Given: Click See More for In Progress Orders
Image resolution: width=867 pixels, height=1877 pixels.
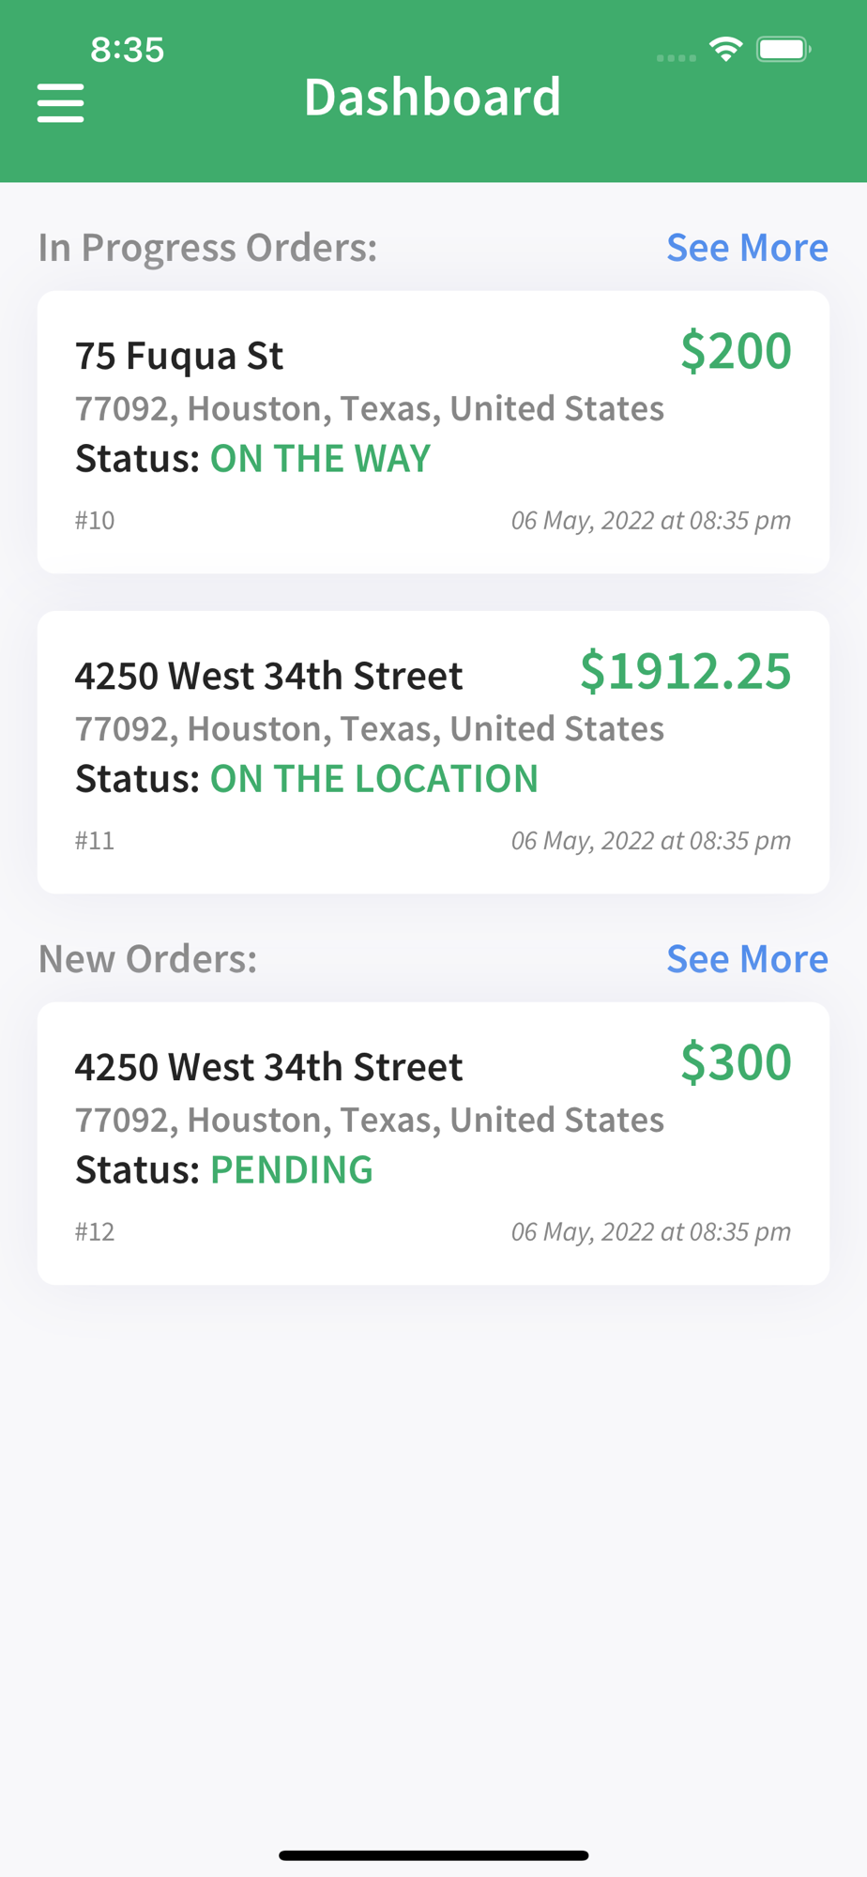Looking at the screenshot, I should click(x=747, y=248).
